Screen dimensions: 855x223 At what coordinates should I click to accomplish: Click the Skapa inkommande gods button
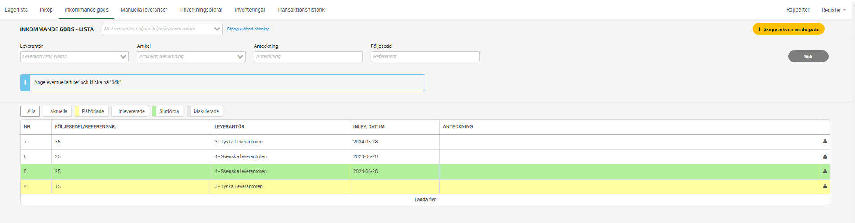788,29
